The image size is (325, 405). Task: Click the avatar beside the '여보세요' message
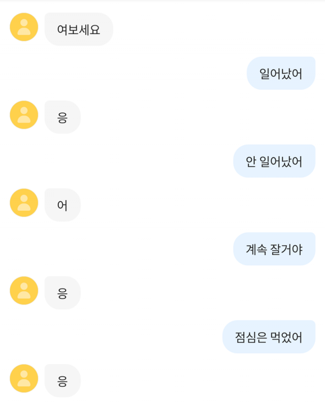pos(24,27)
